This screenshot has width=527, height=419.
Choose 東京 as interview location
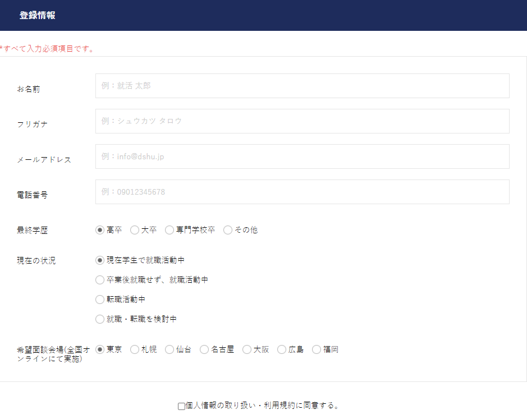point(100,349)
